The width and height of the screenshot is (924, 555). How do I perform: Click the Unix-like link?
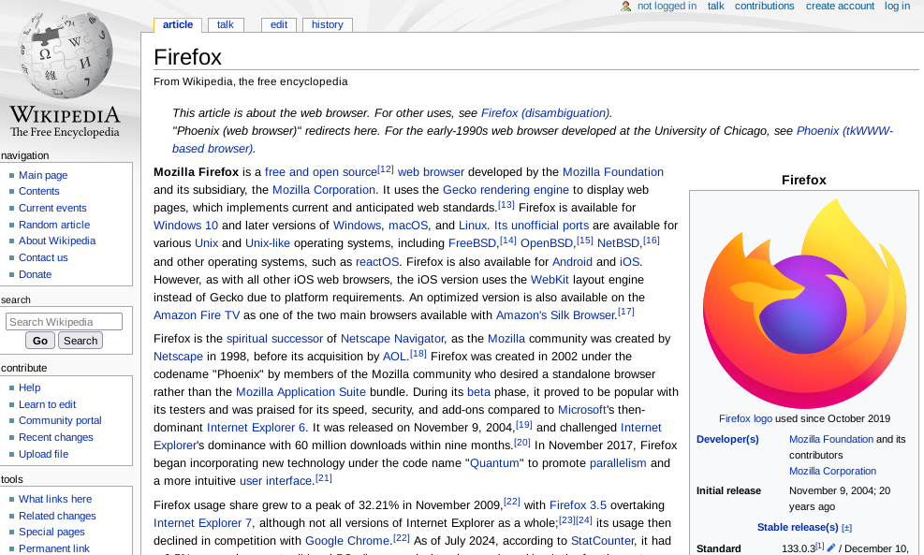tap(268, 242)
